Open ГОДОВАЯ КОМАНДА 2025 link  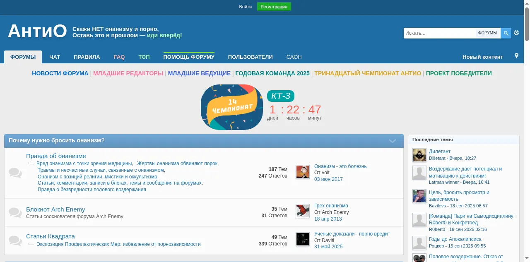tap(272, 73)
